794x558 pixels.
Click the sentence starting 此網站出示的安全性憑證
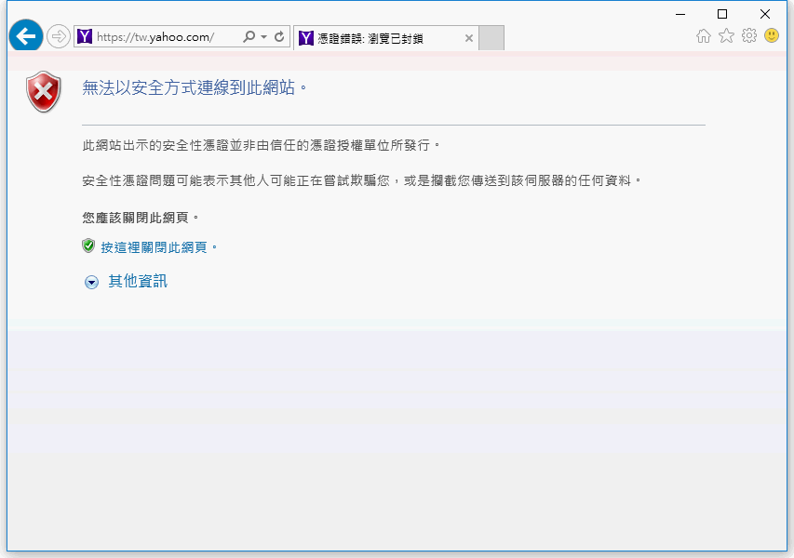point(261,146)
